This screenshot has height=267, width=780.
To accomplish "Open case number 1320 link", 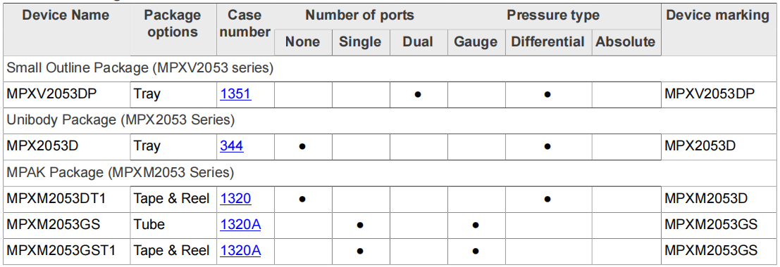I will tap(236, 199).
